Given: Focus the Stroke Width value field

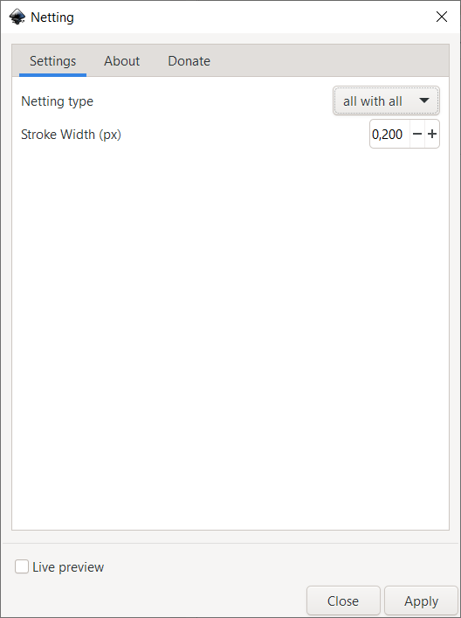Looking at the screenshot, I should [x=389, y=135].
